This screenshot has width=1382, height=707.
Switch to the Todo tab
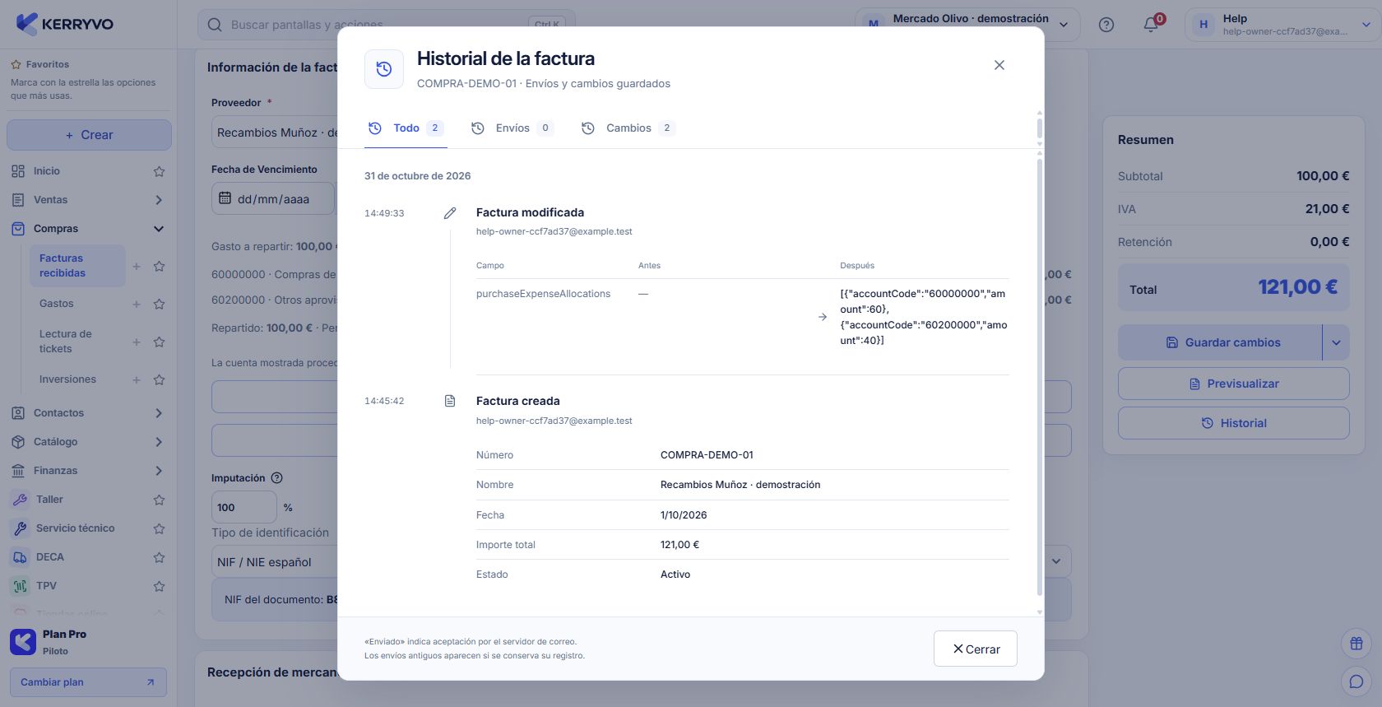(406, 128)
